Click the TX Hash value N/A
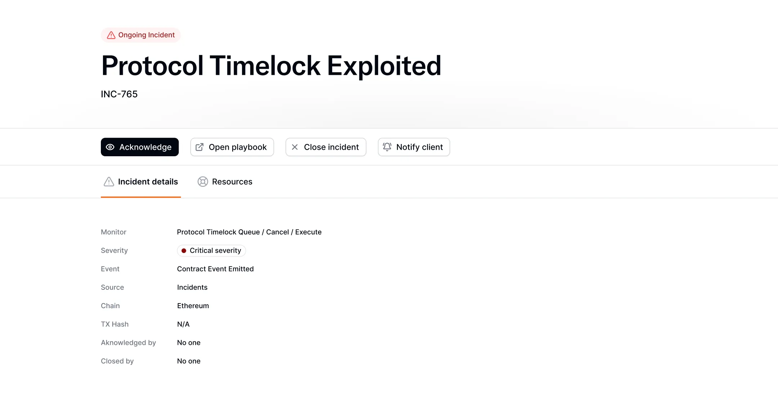Screen dimensions: 778x396 (x=183, y=324)
